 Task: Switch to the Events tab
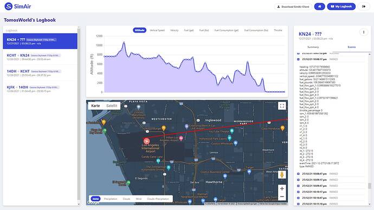352,47
